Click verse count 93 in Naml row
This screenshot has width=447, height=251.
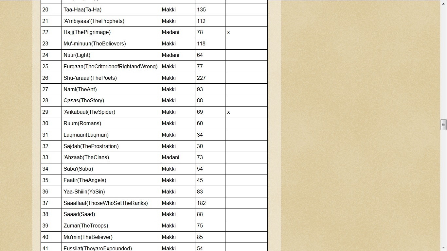[200, 89]
